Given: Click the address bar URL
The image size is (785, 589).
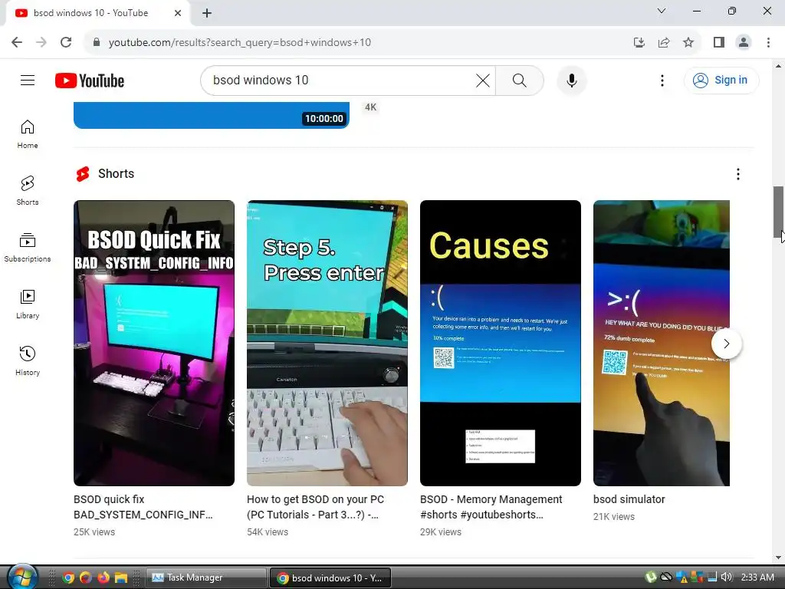Looking at the screenshot, I should [240, 43].
